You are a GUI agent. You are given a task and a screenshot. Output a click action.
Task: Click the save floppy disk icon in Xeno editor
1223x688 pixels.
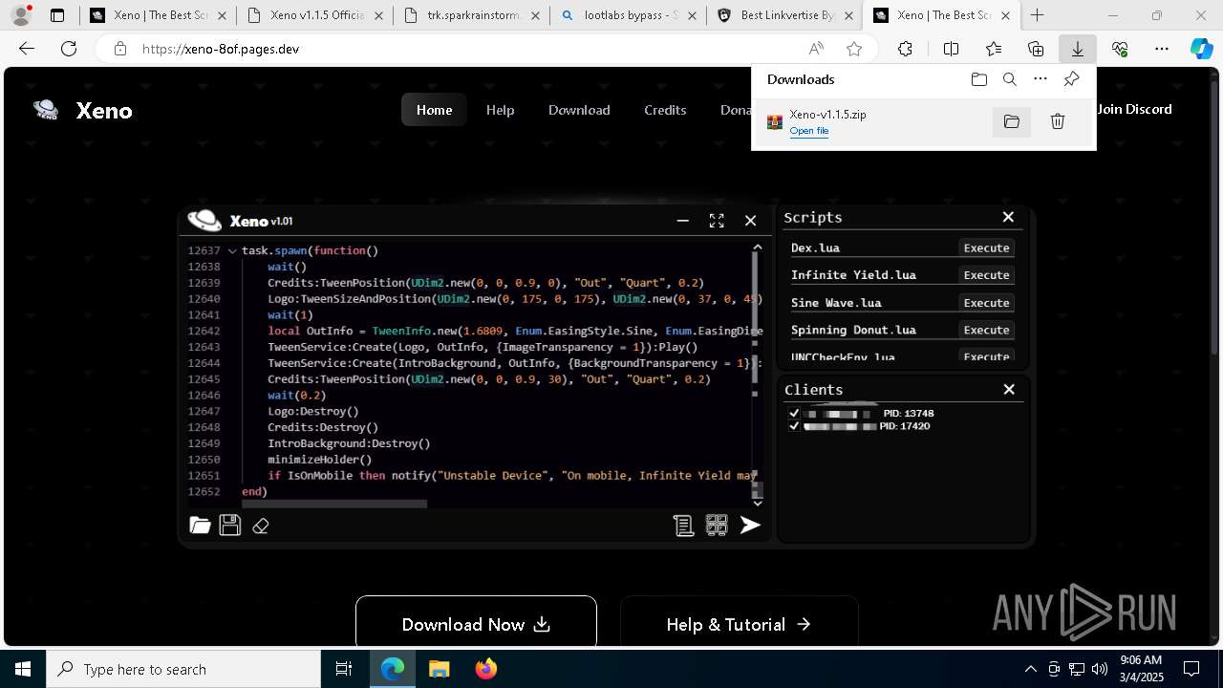(x=230, y=525)
